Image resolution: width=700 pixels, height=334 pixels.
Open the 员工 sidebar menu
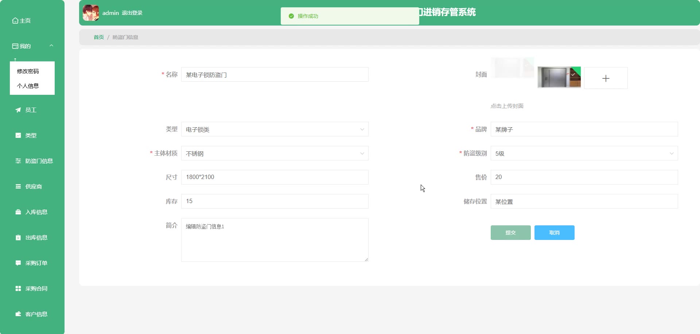31,110
